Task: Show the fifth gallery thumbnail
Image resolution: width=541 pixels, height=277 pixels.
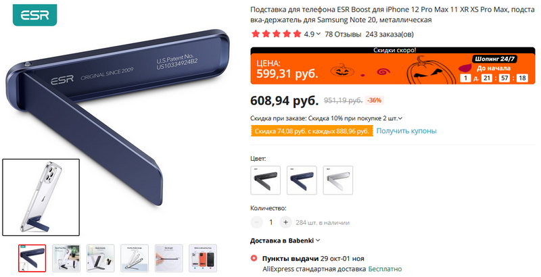Action: [x=168, y=258]
